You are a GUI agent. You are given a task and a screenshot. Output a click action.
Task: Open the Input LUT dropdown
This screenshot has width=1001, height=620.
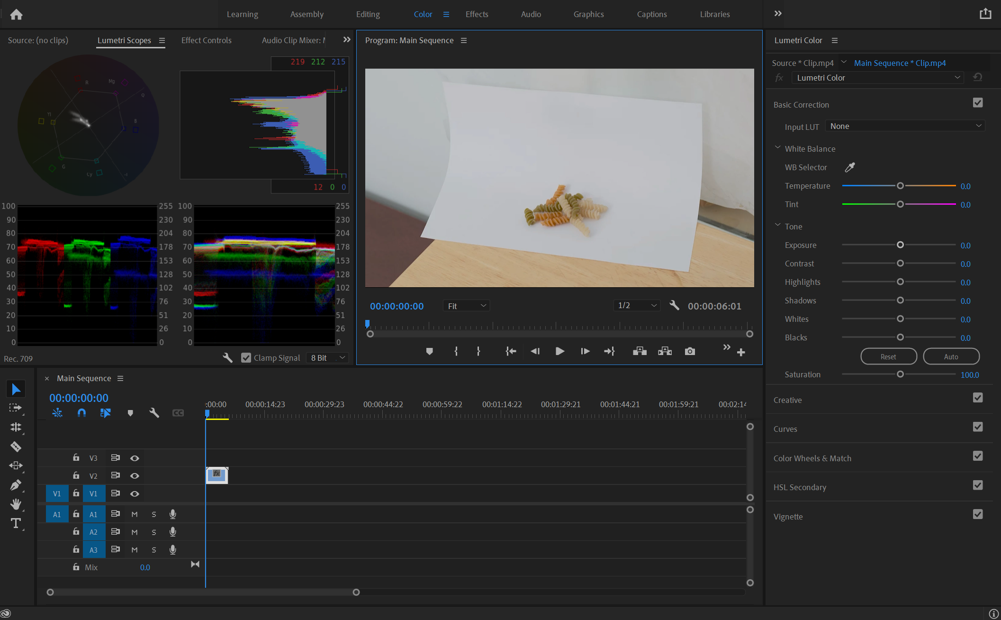click(x=904, y=126)
